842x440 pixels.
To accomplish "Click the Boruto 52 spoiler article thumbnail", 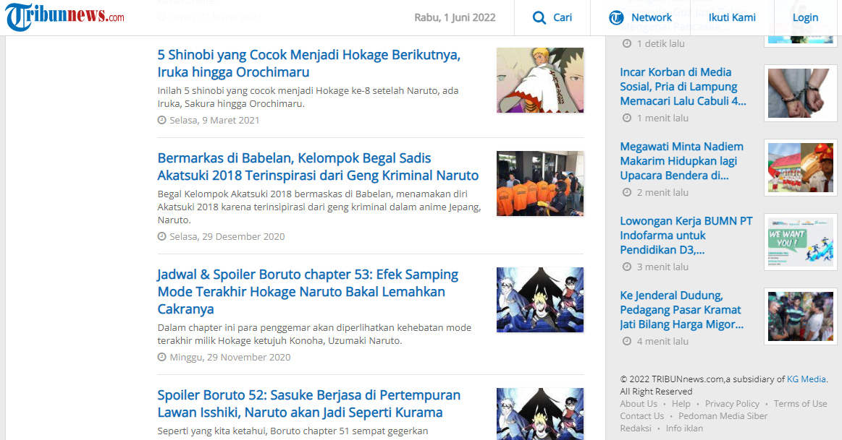I will [x=539, y=414].
